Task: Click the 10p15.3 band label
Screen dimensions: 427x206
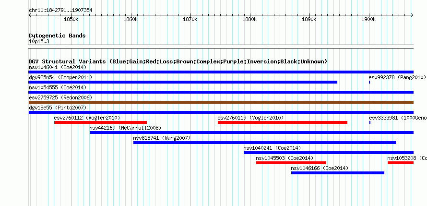Action: (39, 42)
